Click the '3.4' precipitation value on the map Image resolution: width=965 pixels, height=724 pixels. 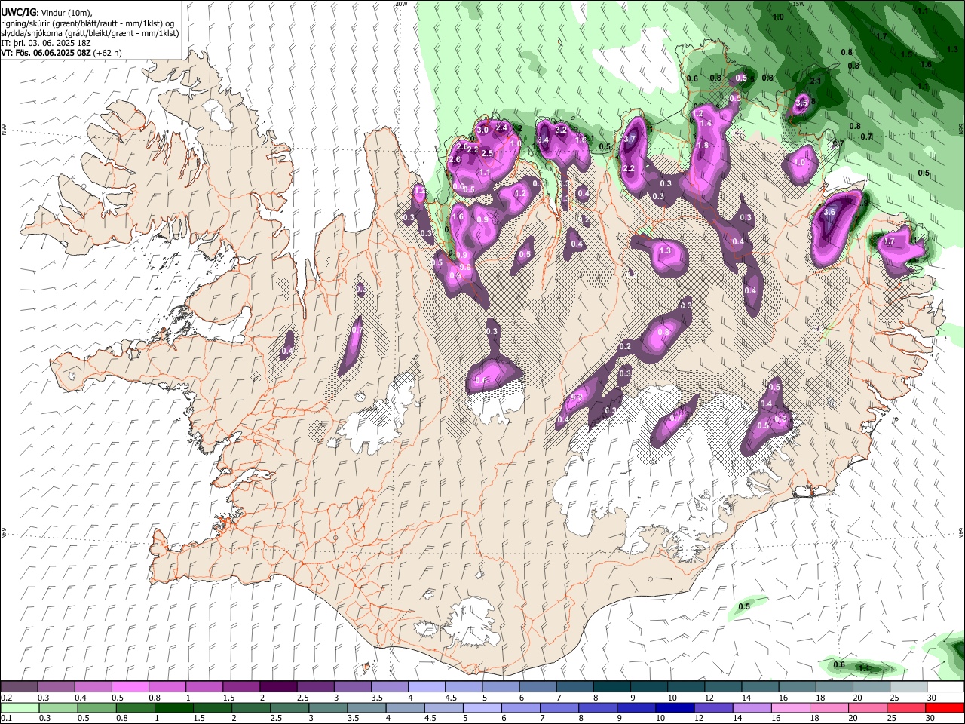tap(543, 140)
